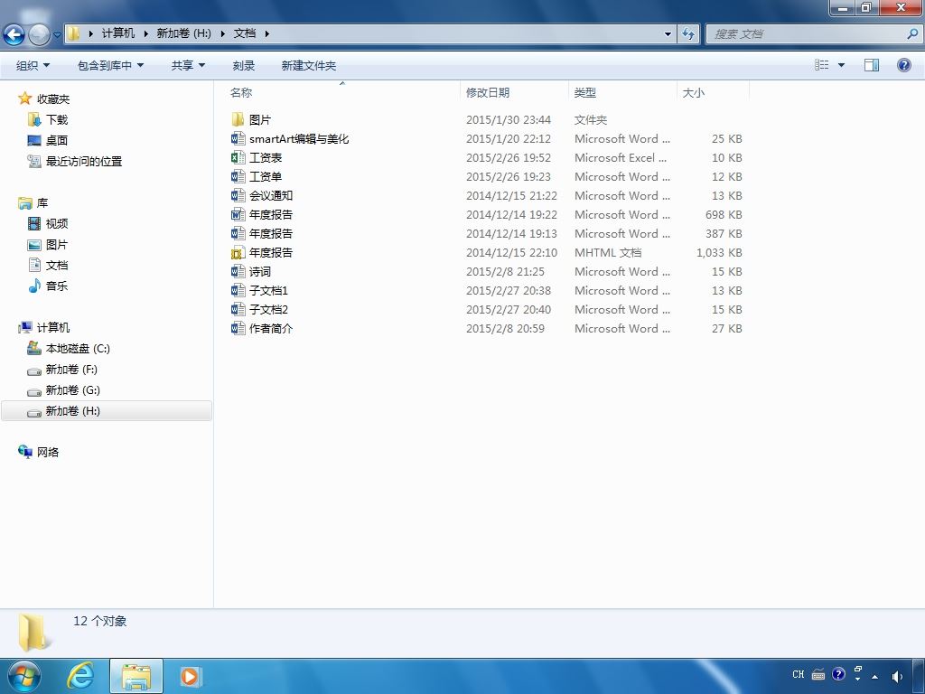Open the 视频 library in sidebar

click(x=57, y=224)
